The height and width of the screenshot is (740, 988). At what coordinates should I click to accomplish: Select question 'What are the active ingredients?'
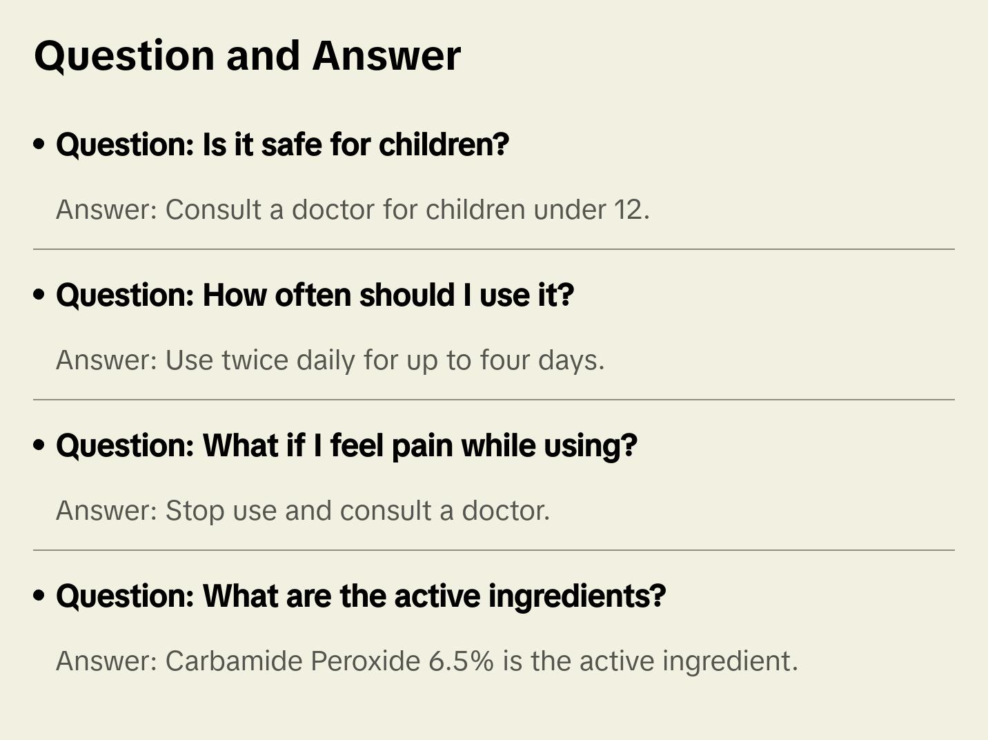(x=361, y=596)
